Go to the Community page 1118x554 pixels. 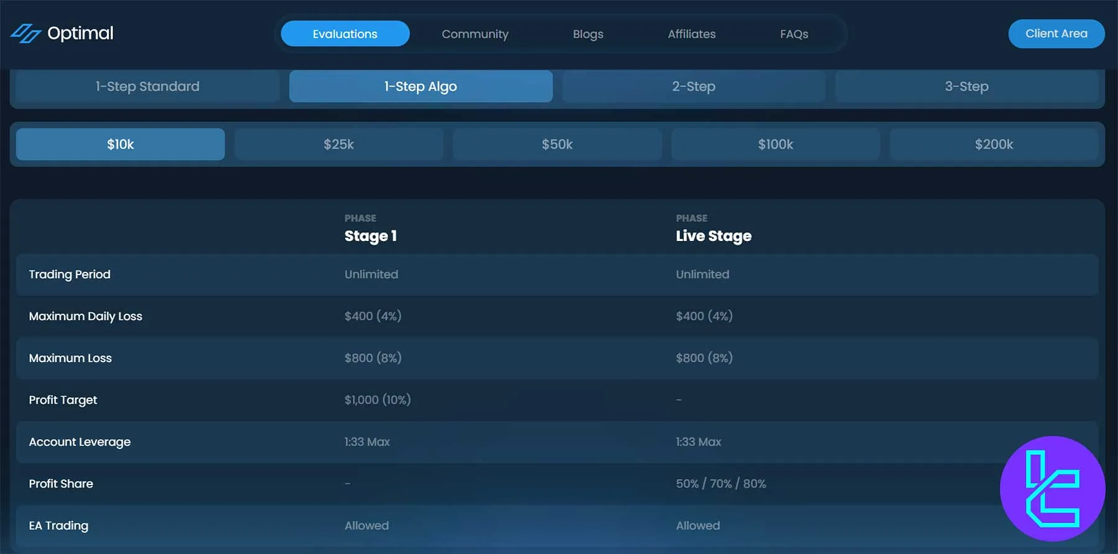pyautogui.click(x=475, y=34)
